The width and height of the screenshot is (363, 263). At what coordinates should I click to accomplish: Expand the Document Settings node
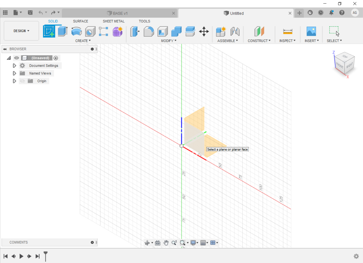point(14,66)
